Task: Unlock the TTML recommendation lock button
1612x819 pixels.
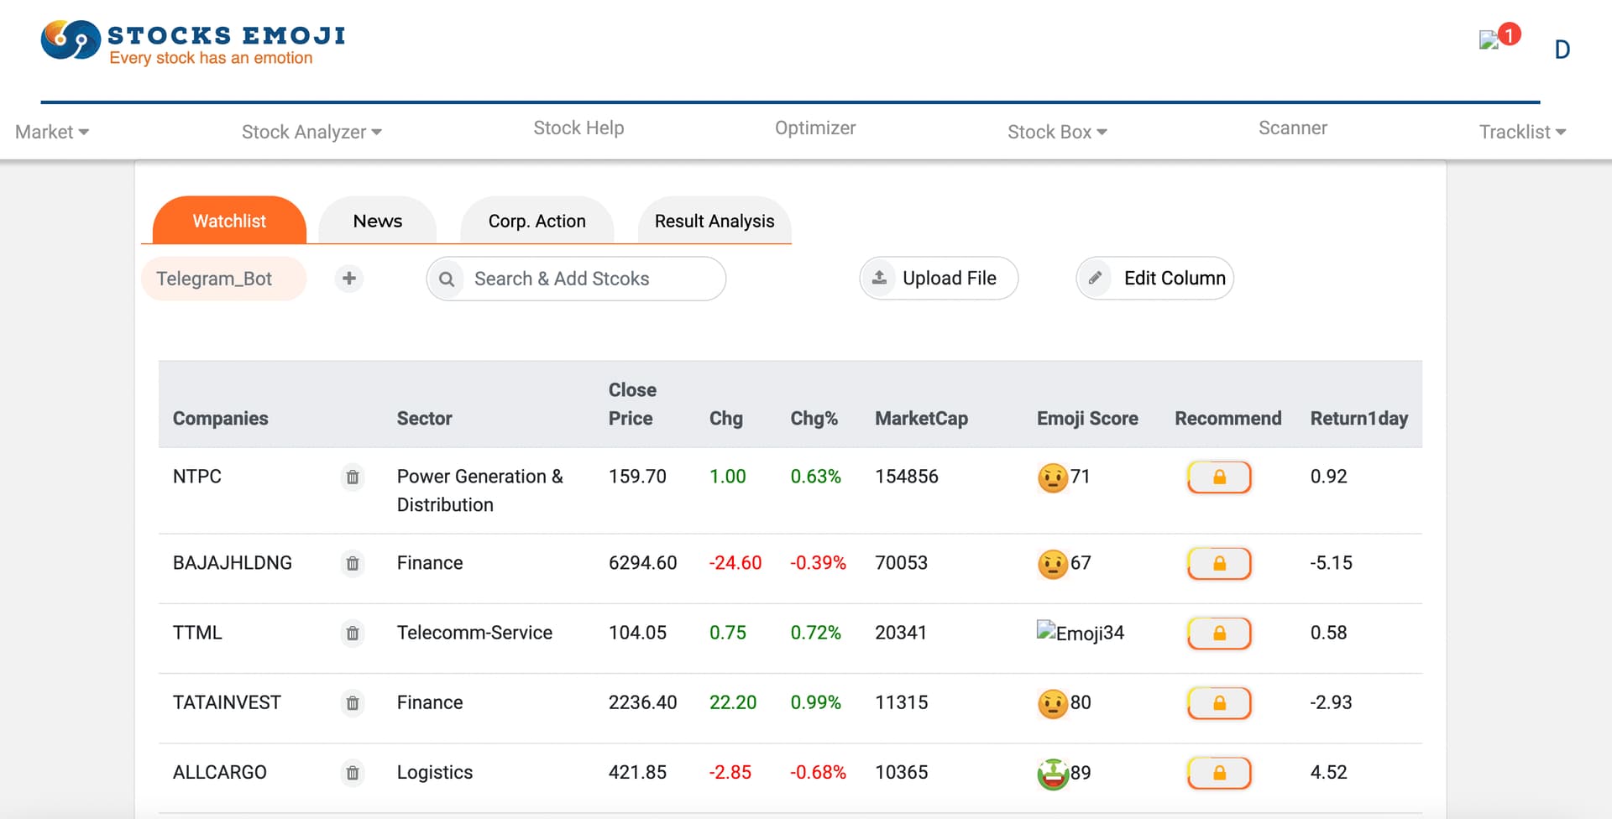Action: pos(1219,633)
